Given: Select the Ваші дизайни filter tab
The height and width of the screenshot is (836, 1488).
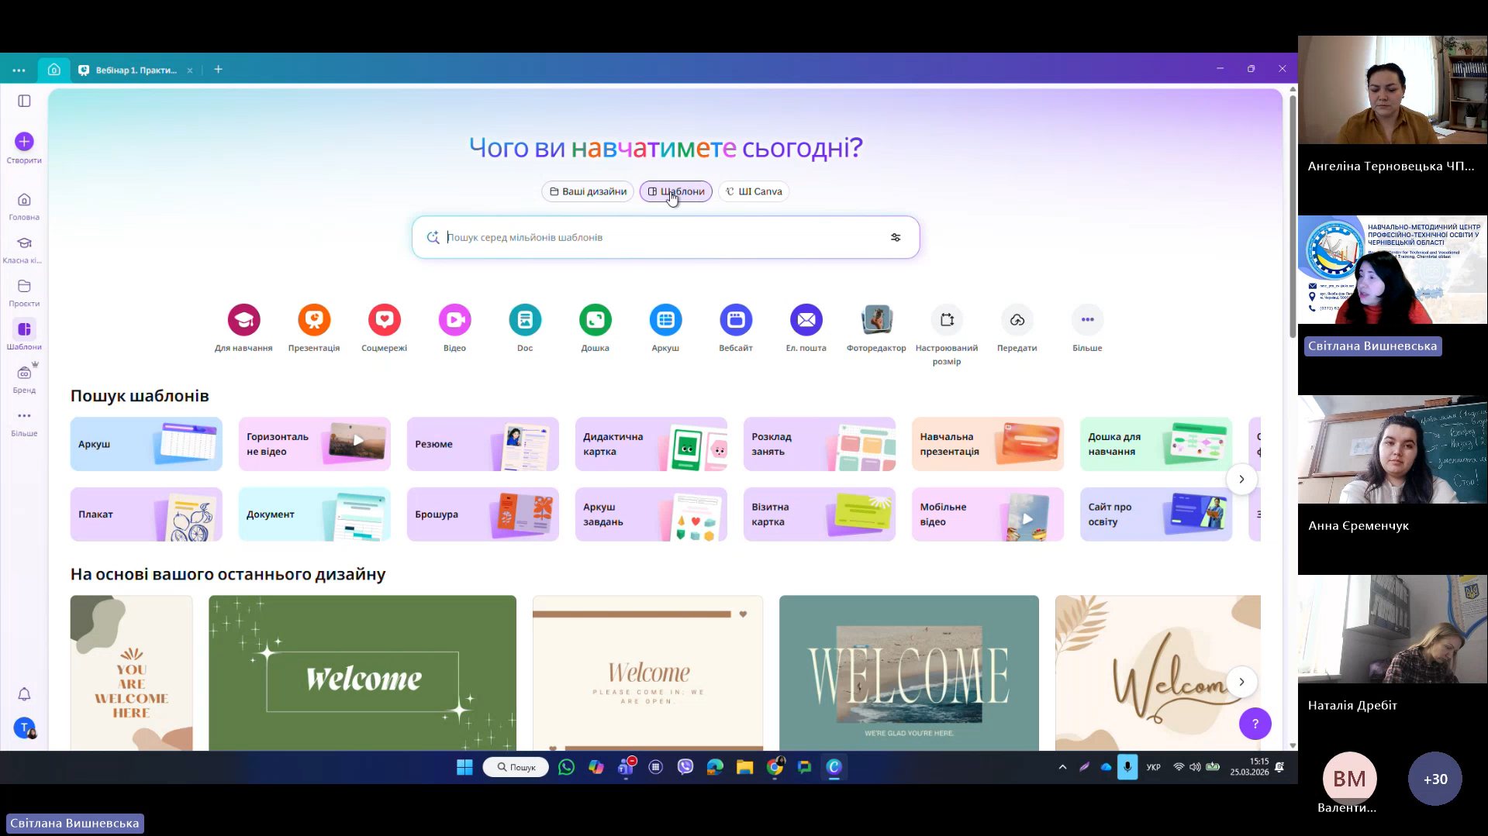Looking at the screenshot, I should [588, 191].
